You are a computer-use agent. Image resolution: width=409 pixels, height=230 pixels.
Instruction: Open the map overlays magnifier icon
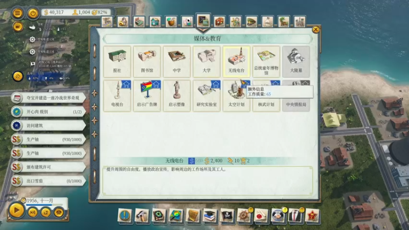click(x=176, y=216)
